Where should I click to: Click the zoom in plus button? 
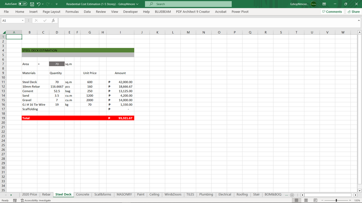pos(350,201)
